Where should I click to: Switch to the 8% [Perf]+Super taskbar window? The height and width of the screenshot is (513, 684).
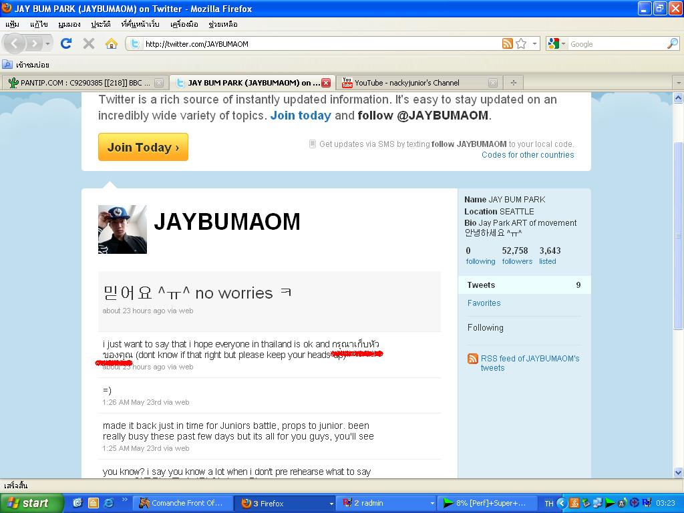pos(487,504)
